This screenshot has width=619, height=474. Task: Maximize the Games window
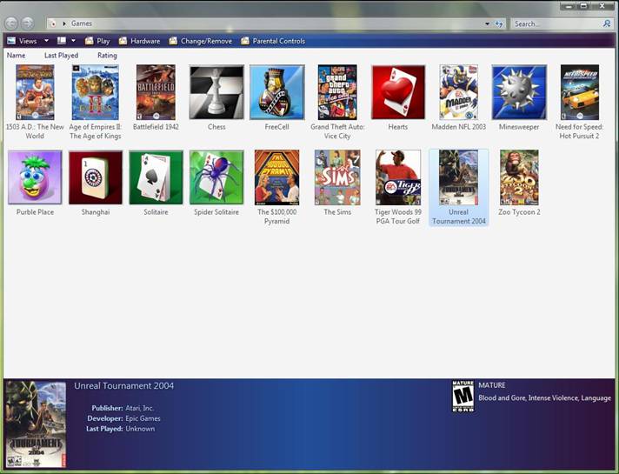click(584, 6)
